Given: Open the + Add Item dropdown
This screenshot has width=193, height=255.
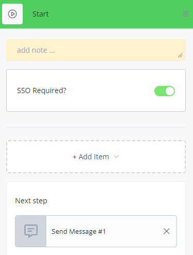Looking at the screenshot, I should tap(95, 157).
